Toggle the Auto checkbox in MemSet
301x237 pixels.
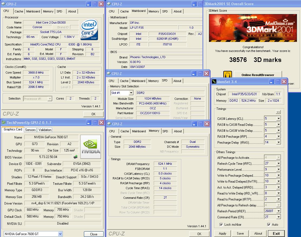tap(269, 225)
